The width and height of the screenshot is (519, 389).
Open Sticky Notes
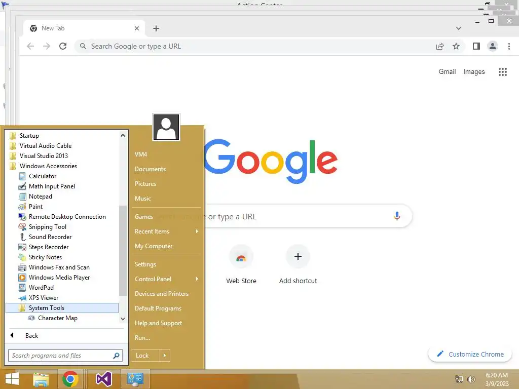tap(45, 257)
